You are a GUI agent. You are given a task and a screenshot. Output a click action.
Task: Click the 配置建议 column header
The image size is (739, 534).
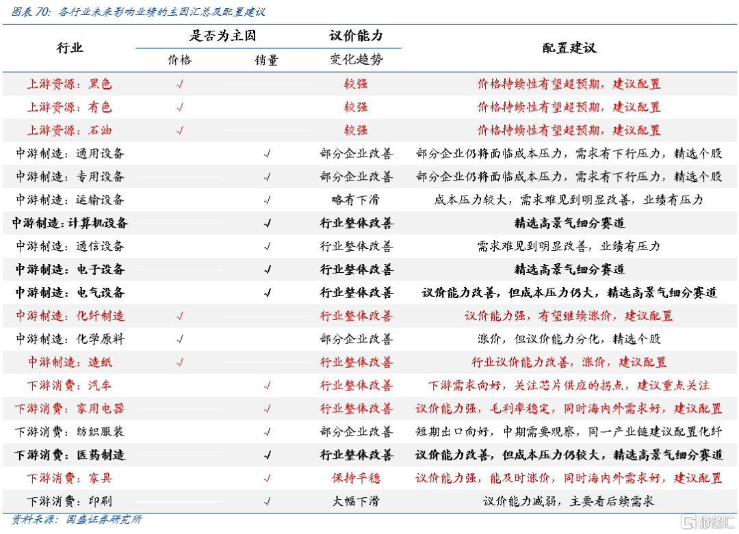(x=569, y=48)
